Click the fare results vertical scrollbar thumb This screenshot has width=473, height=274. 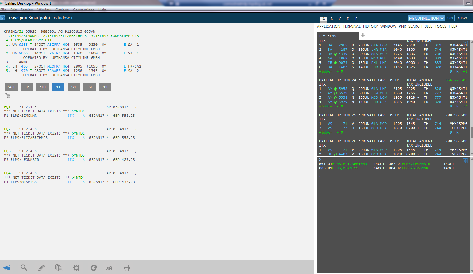(471, 133)
